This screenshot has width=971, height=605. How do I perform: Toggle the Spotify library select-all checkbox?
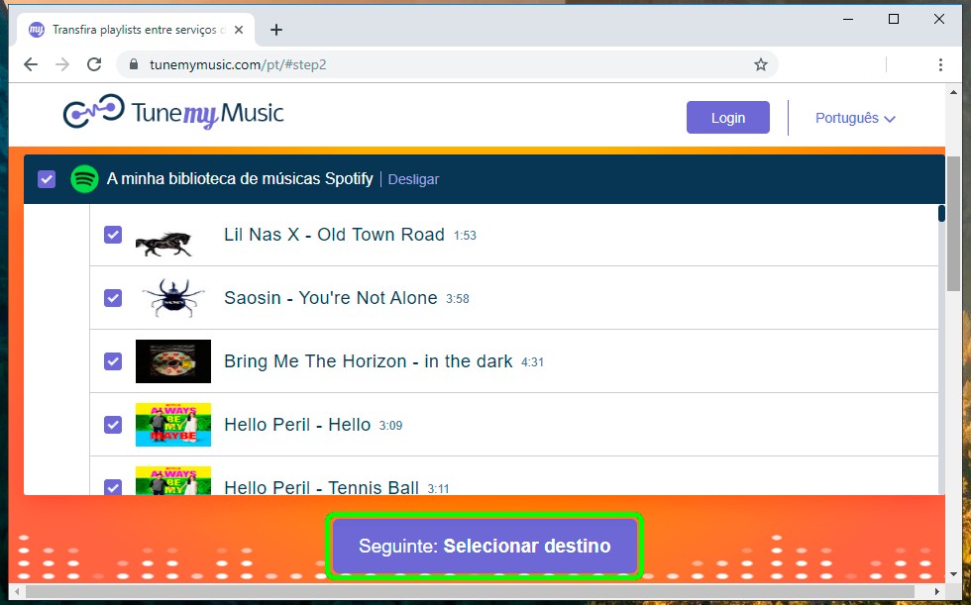tap(47, 179)
